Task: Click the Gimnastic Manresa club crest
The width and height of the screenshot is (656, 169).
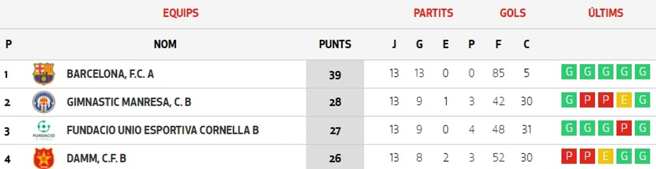Action: 44,102
